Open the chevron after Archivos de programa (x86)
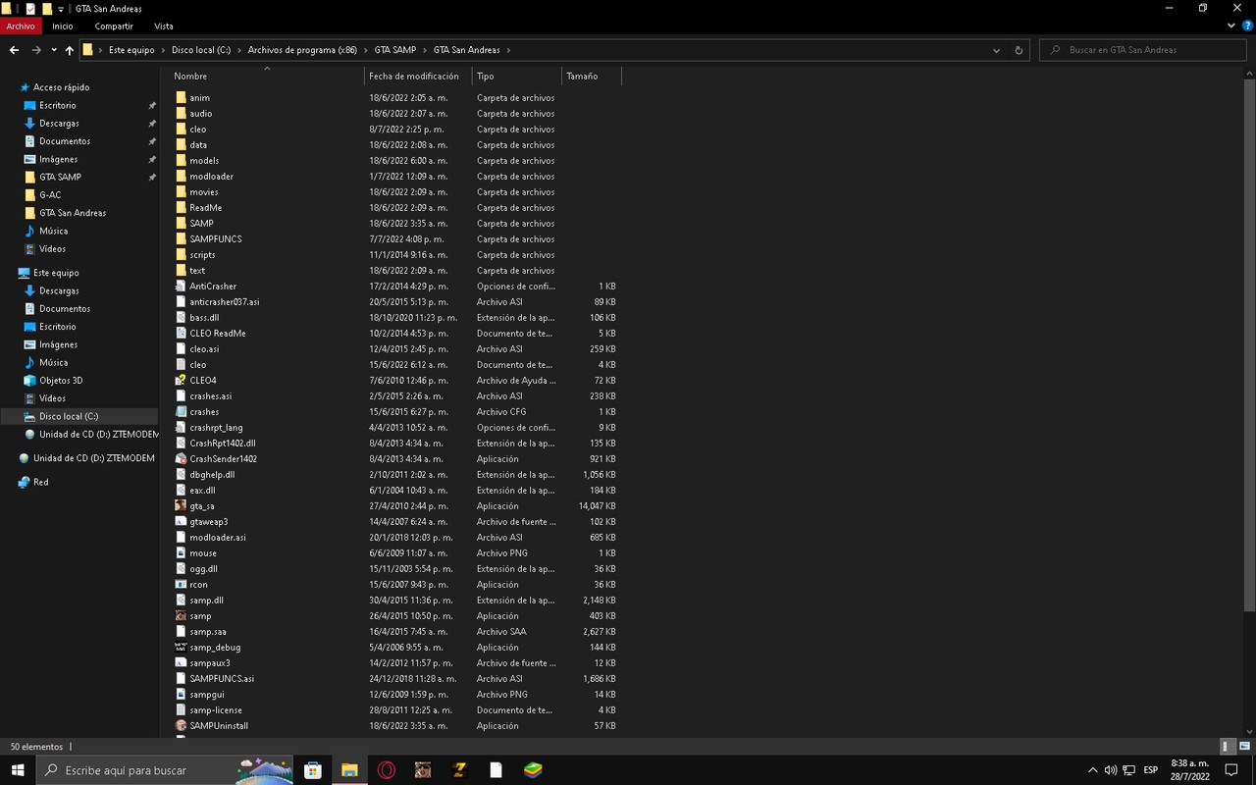 pyautogui.click(x=366, y=50)
